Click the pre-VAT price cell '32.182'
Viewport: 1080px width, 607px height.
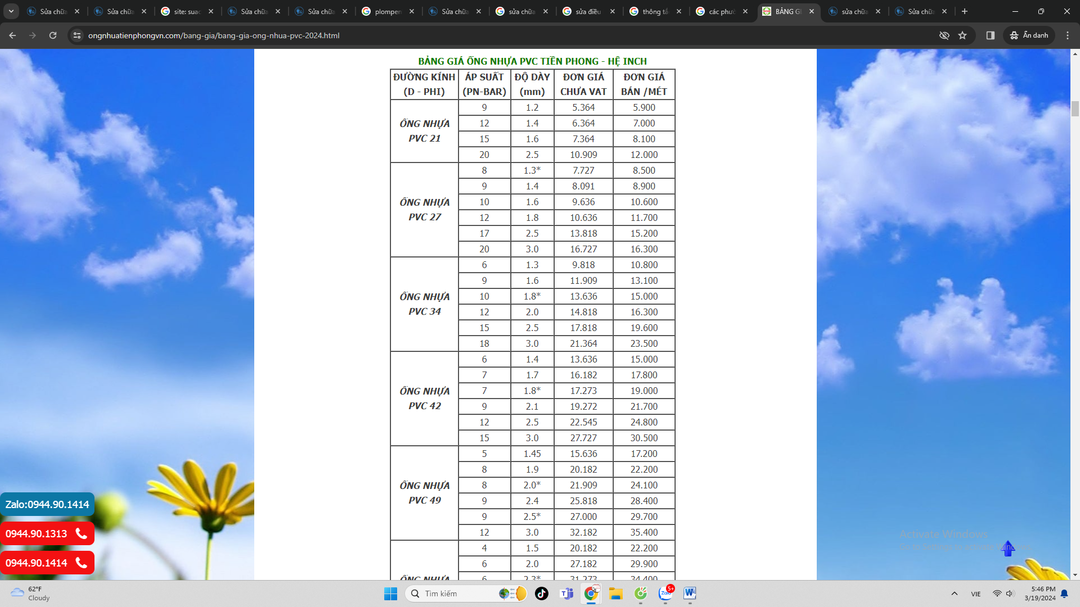pos(583,532)
